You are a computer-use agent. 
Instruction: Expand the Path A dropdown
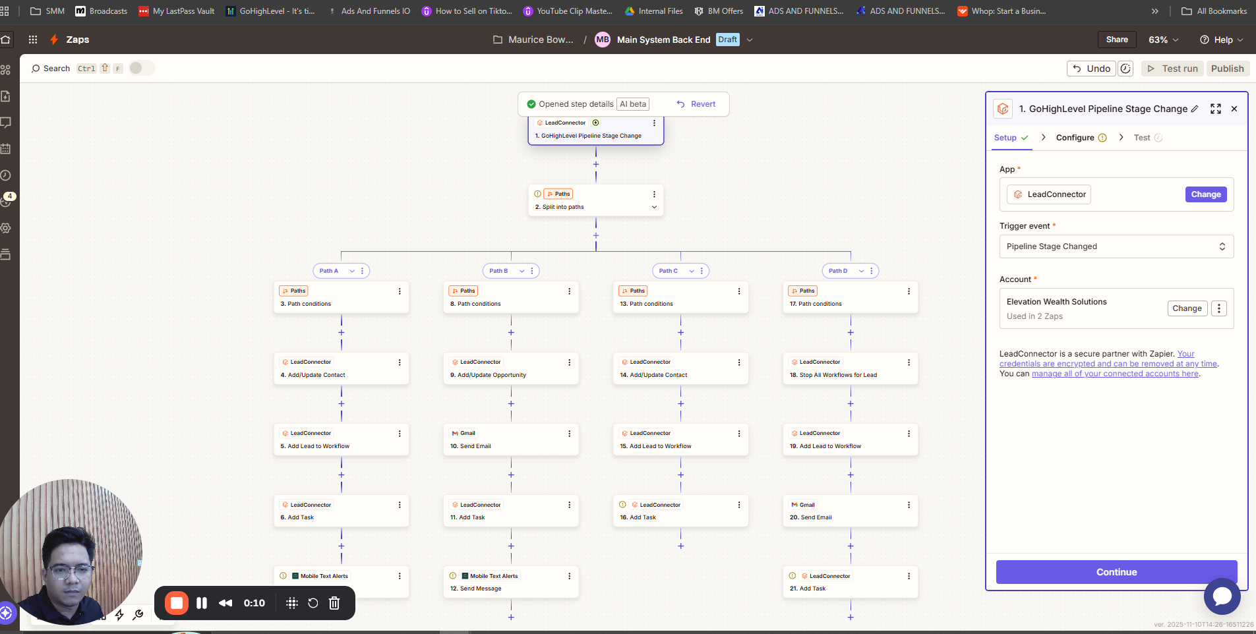pyautogui.click(x=352, y=271)
